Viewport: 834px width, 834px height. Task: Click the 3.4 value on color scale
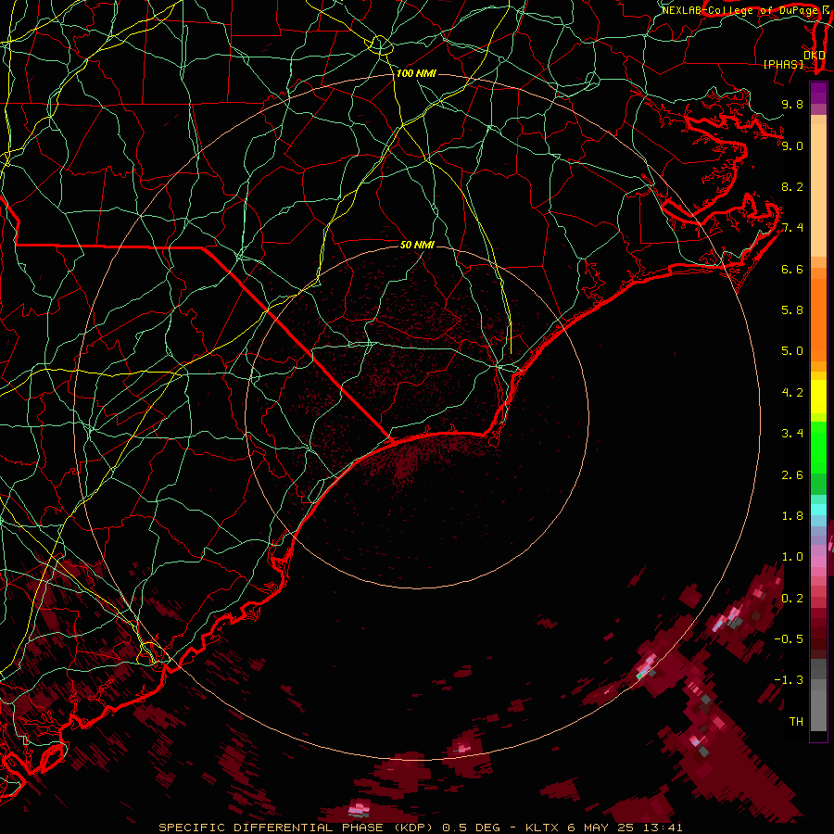792,434
